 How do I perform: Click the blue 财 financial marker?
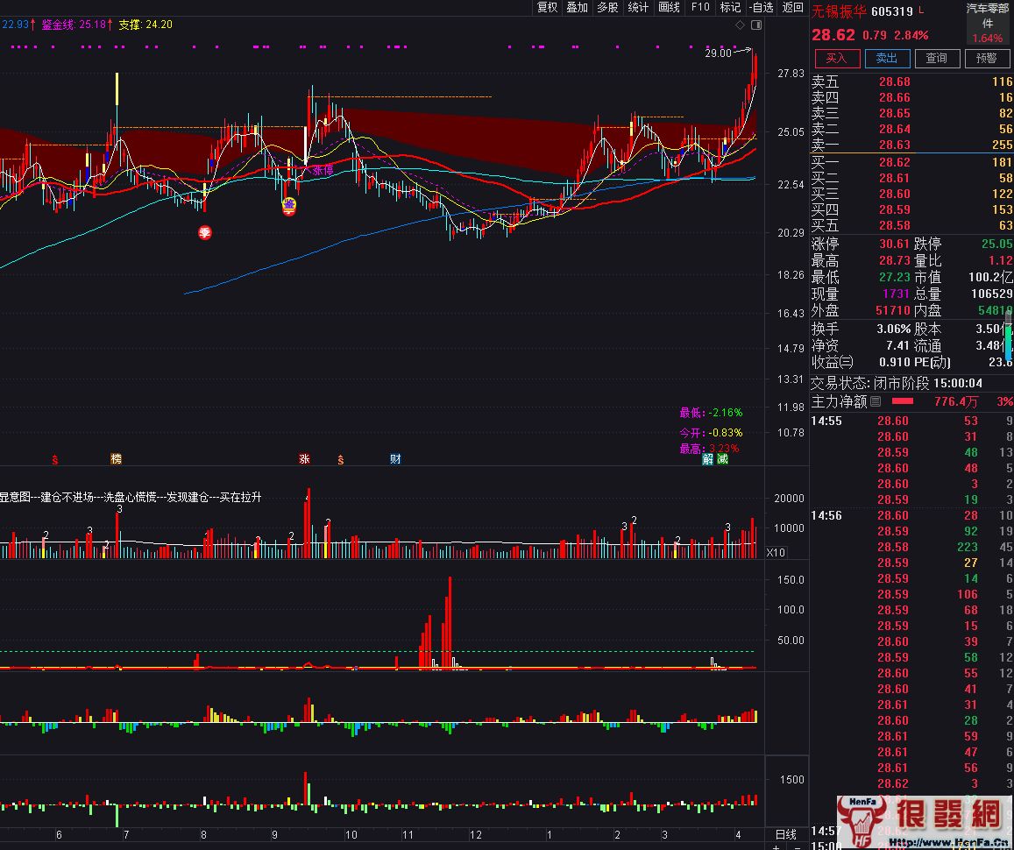tap(395, 458)
